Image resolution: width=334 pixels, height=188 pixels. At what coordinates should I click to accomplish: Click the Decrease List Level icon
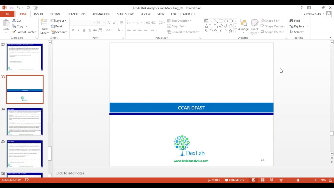pos(148,22)
